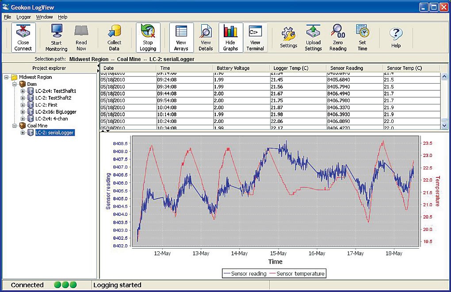The height and width of the screenshot is (292, 451).
Task: Click the Read Now icon
Action: pos(81,38)
